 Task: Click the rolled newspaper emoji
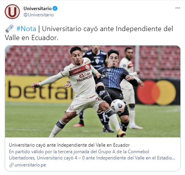coord(10,28)
